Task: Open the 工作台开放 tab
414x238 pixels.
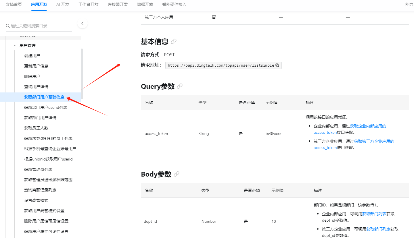Action: point(88,4)
